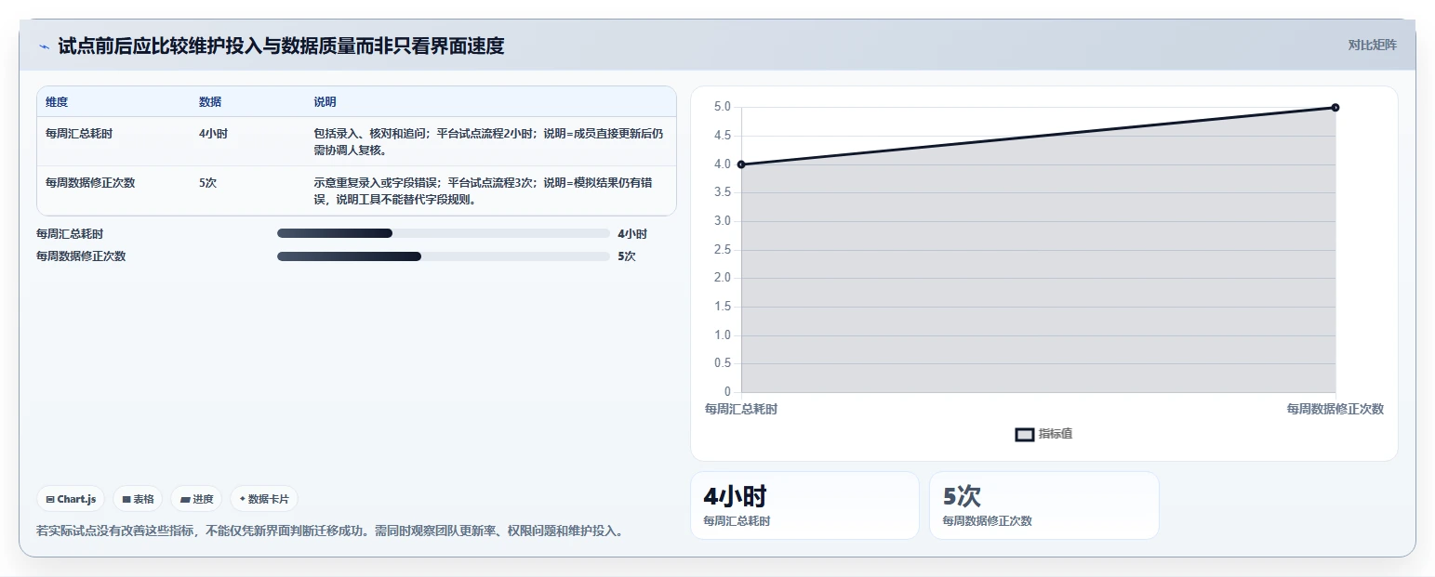Open the 5次 data card
The height and width of the screenshot is (577, 1435).
[x=1043, y=505]
